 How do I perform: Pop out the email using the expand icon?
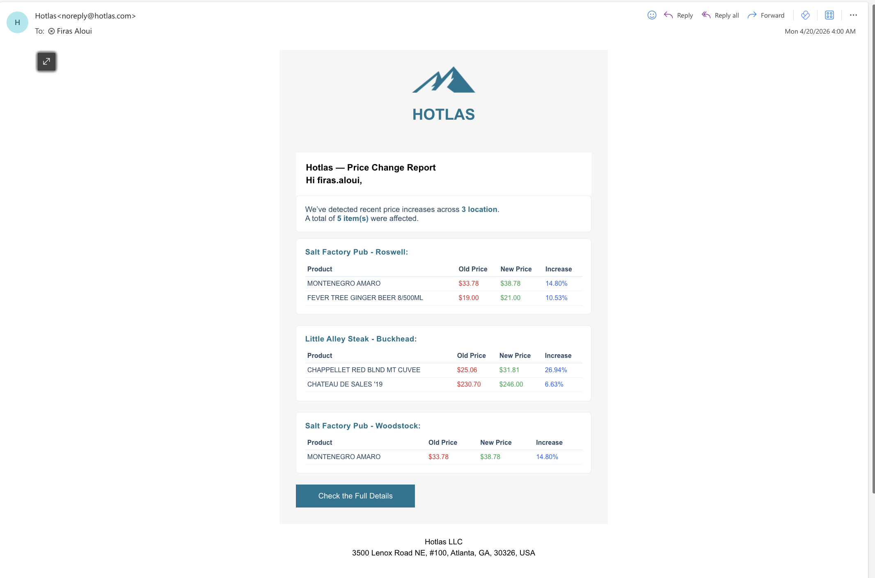tap(46, 61)
